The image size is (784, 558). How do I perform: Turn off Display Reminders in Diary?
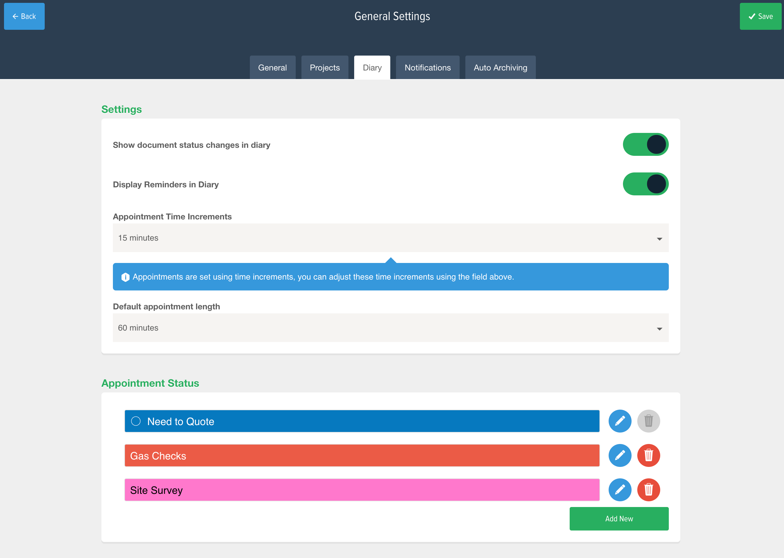(646, 184)
